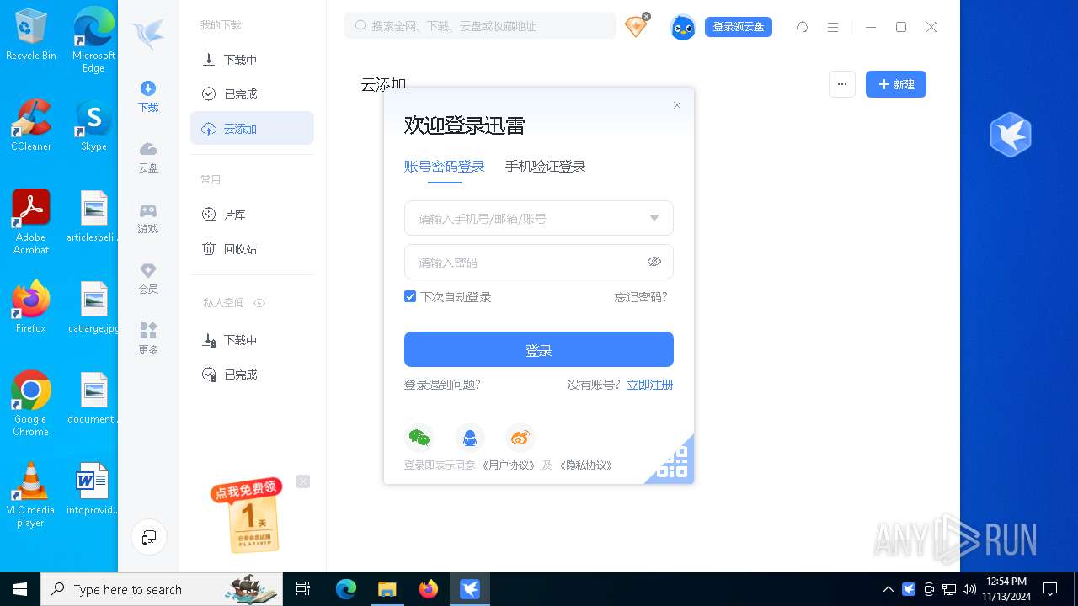Open the 云盘 cloud drive section
Image resolution: width=1078 pixels, height=606 pixels.
click(148, 157)
